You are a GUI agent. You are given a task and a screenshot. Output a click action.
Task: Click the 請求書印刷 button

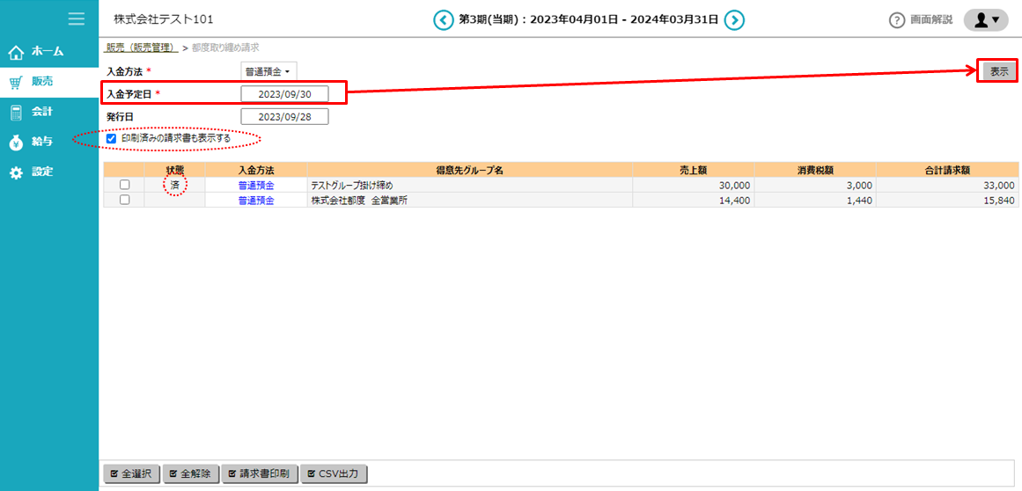(x=260, y=473)
